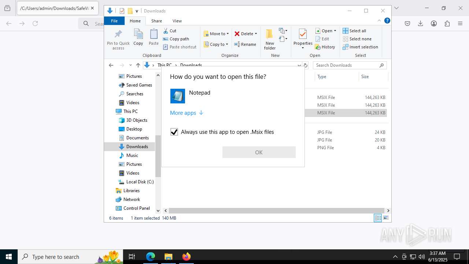Click Up one level arrow

(138, 65)
